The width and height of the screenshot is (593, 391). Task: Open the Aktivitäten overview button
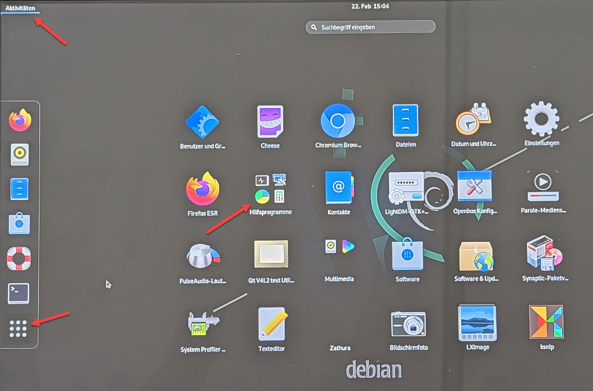(x=20, y=8)
